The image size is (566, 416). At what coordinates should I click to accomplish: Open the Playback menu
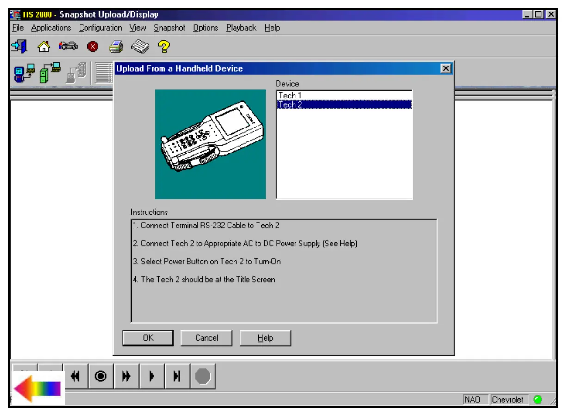pos(241,28)
